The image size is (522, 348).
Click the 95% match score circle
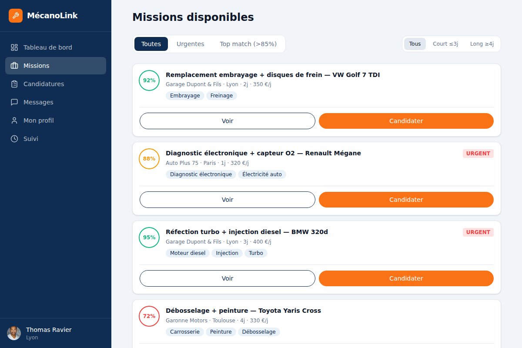tap(149, 238)
